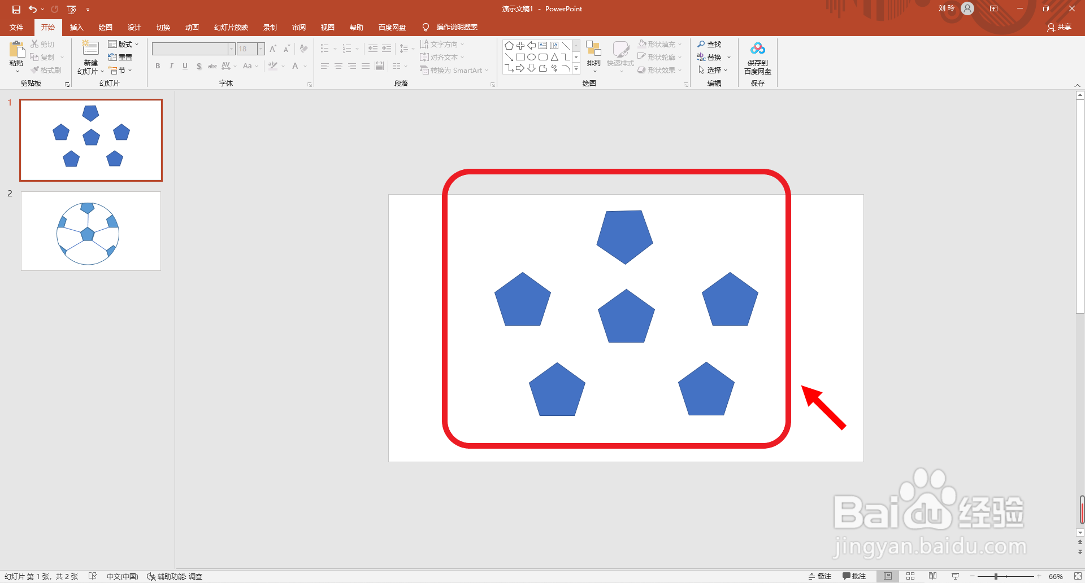This screenshot has width=1085, height=583.
Task: Click the Undo arrow icon
Action: coord(33,9)
